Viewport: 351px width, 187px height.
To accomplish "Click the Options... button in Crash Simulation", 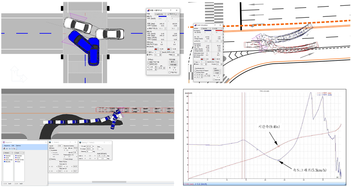I will (217, 70).
